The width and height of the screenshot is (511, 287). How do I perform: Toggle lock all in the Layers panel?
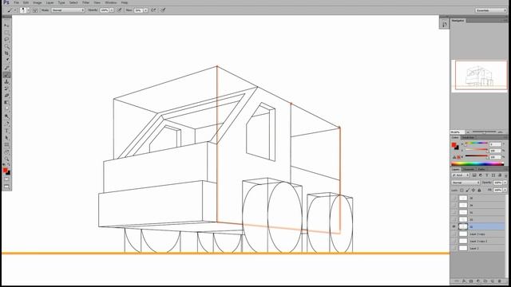(x=479, y=190)
